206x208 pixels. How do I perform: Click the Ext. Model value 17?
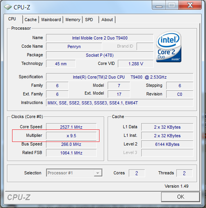[119, 94]
